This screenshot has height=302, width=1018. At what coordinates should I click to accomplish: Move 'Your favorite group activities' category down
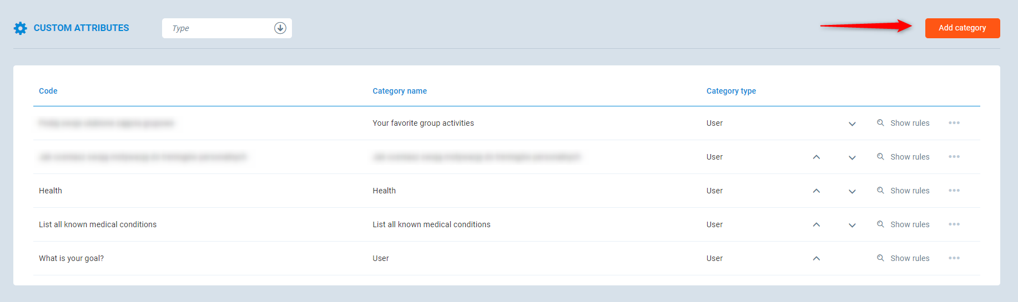(x=852, y=124)
